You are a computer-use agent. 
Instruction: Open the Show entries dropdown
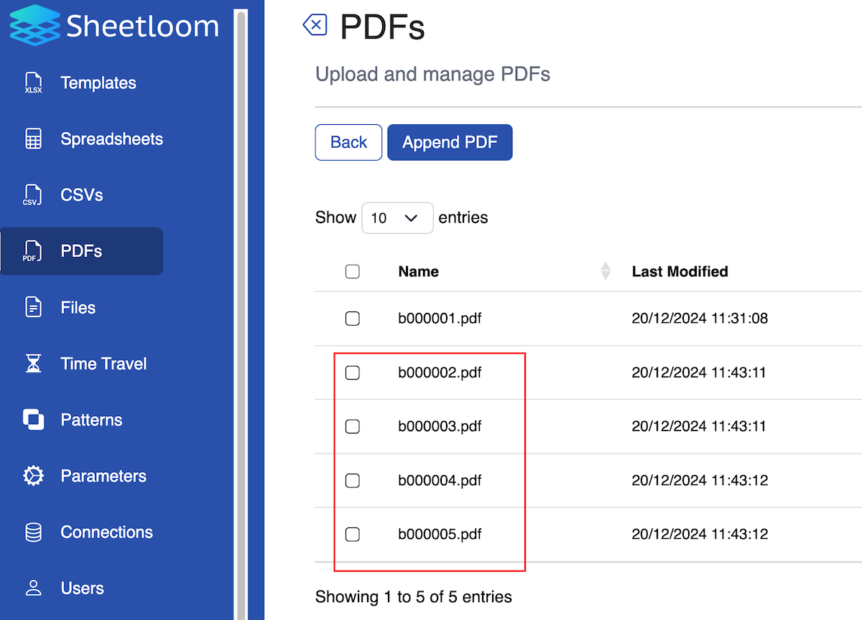(x=397, y=217)
